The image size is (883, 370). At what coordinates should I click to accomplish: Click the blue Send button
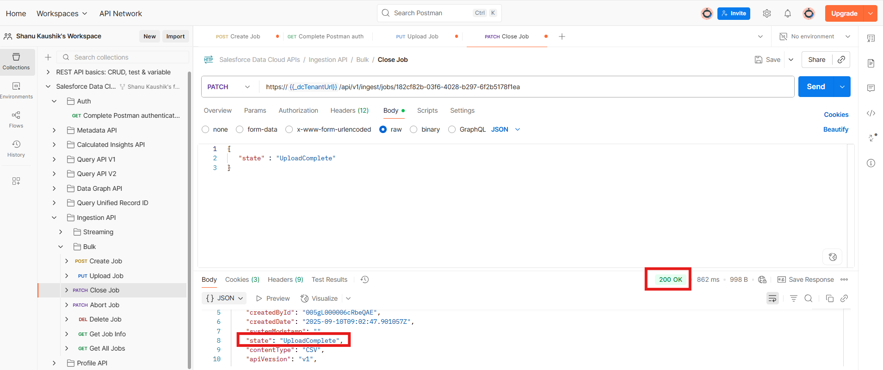815,87
